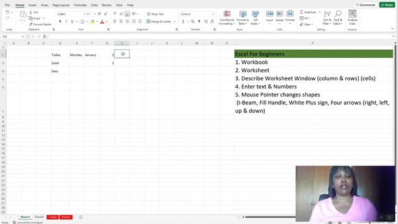398x224 pixels.
Task: Open the General number format dropdown
Action: (x=213, y=14)
